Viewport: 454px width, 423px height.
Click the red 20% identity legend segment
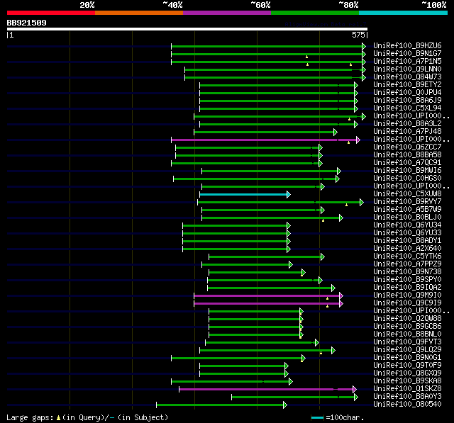click(51, 13)
